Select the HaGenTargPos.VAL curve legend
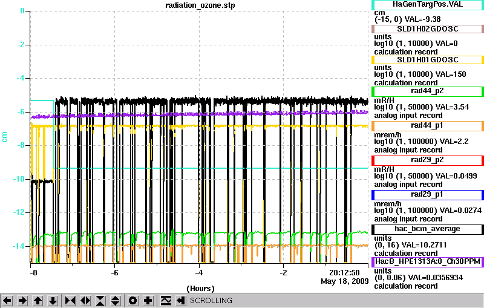Viewport: 484px width, 308px height. click(x=428, y=5)
